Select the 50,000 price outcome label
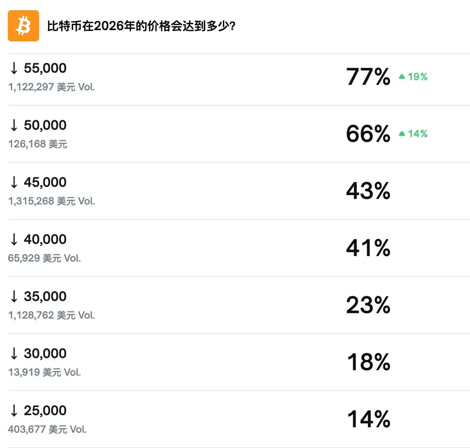Screen dimensions: 470x448 pyautogui.click(x=45, y=125)
